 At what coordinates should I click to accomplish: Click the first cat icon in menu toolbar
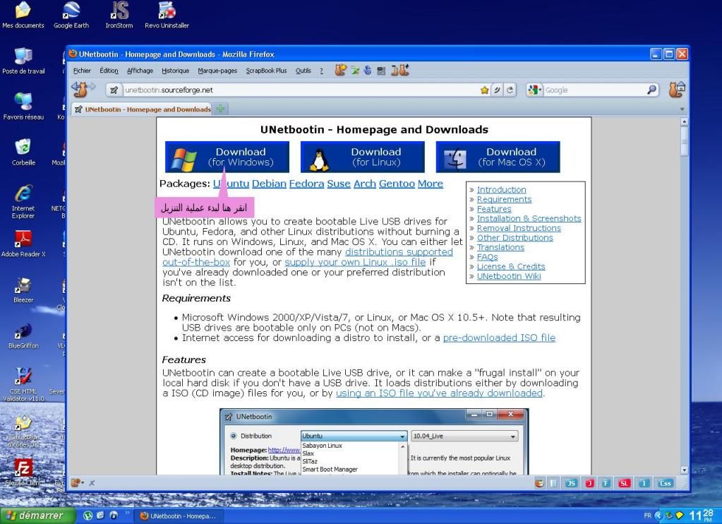pyautogui.click(x=340, y=70)
